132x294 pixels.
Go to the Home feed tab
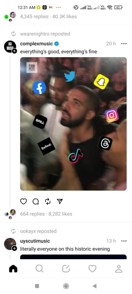(13, 269)
